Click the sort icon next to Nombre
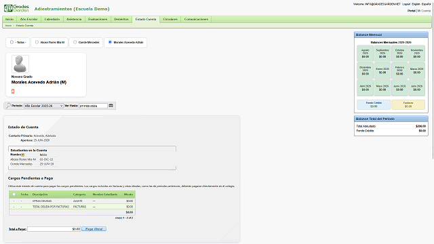The height and width of the screenshot is (244, 434). click(x=22, y=155)
